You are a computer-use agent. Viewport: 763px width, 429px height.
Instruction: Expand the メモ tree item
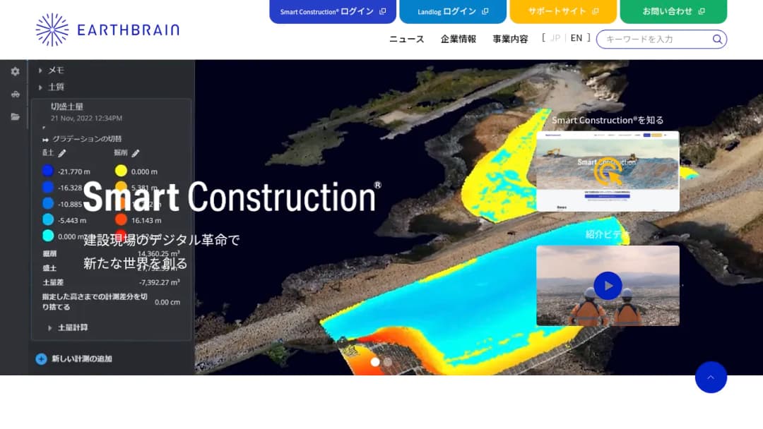click(40, 71)
